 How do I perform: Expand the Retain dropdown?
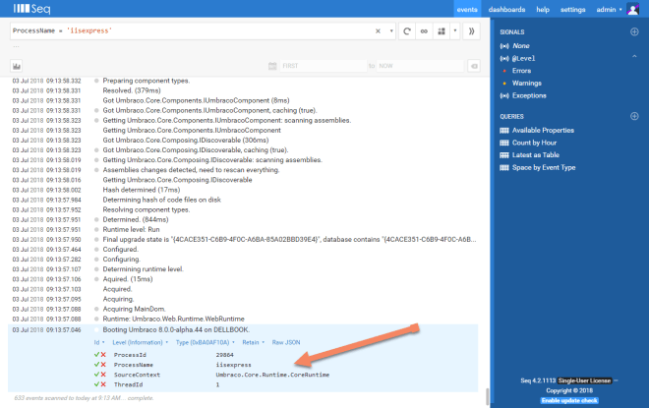point(253,343)
